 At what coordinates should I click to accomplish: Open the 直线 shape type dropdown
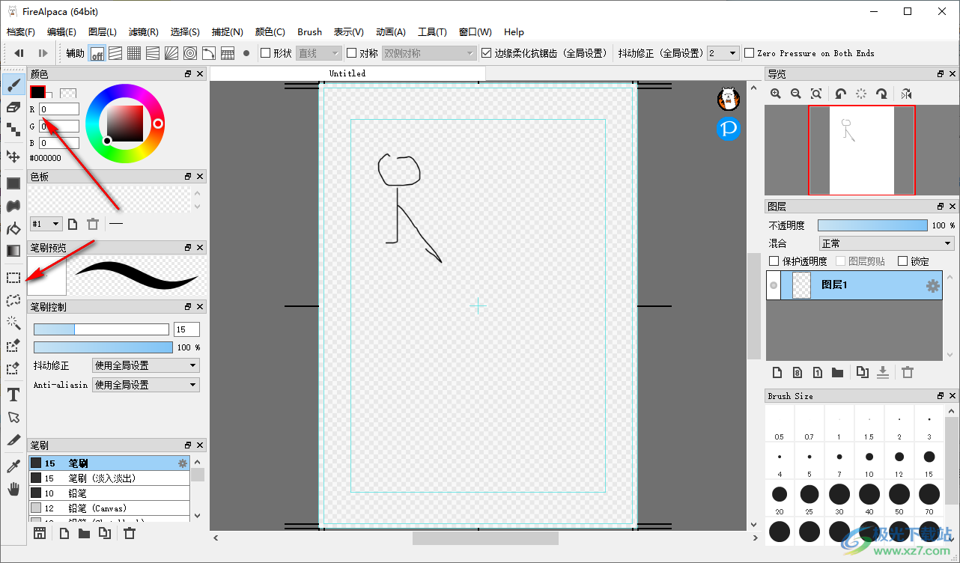(x=319, y=53)
